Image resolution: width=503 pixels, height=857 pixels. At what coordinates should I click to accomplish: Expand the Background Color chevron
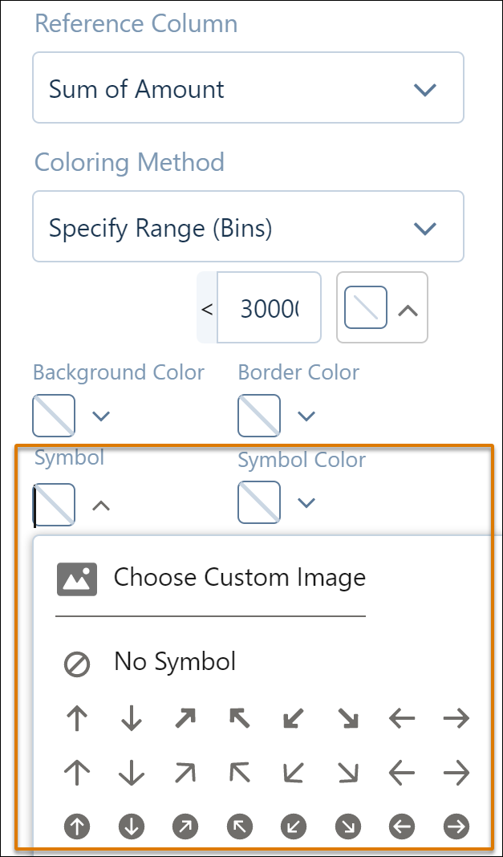(x=101, y=416)
